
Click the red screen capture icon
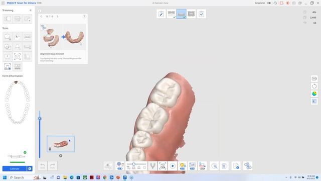(282, 3)
